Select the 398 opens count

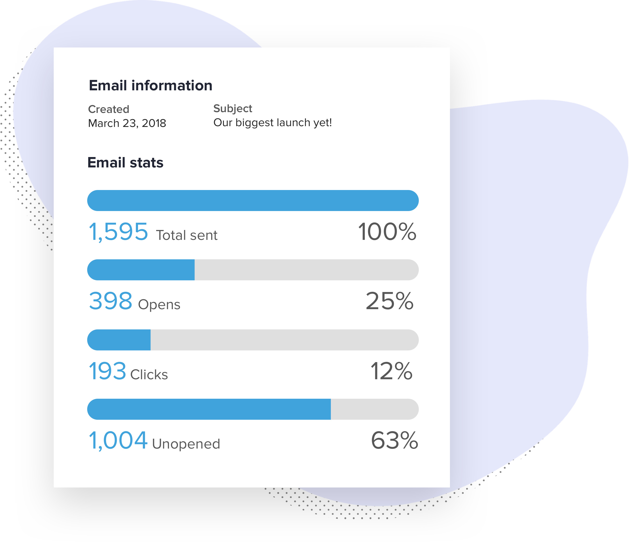click(x=111, y=301)
